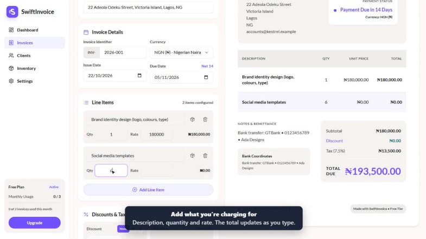Click the Discount label in totals
Screen dimensions: 426x239
(334, 141)
